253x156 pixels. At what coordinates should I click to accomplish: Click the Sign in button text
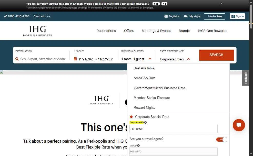pos(240,16)
